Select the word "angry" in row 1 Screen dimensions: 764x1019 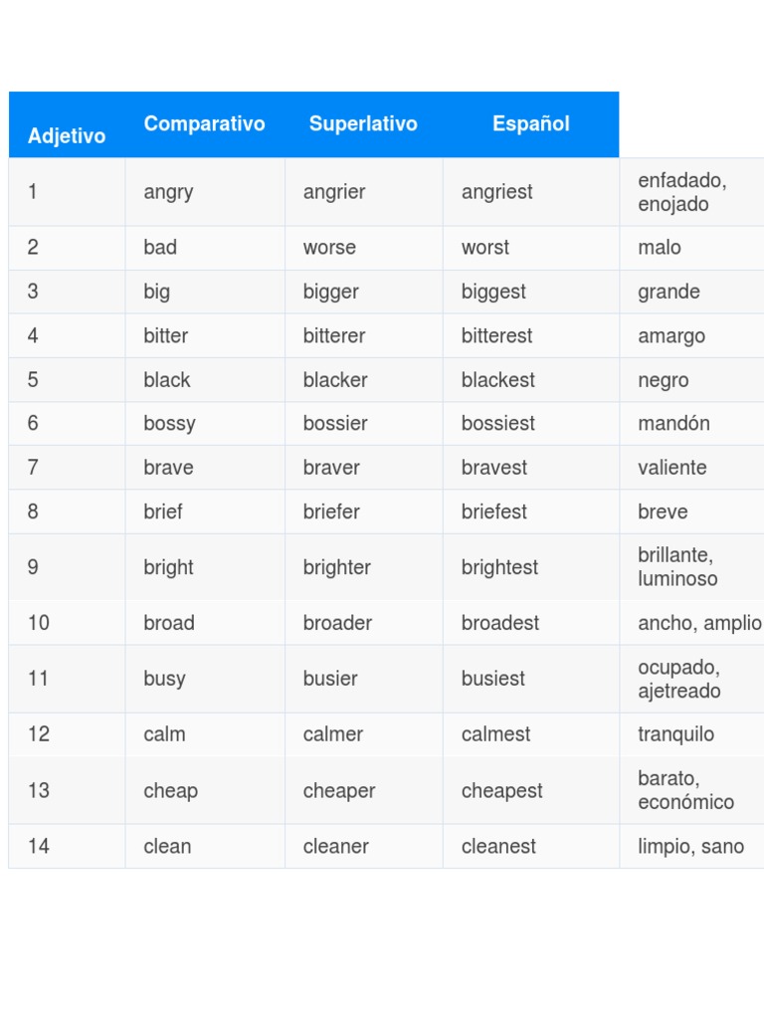tap(168, 192)
